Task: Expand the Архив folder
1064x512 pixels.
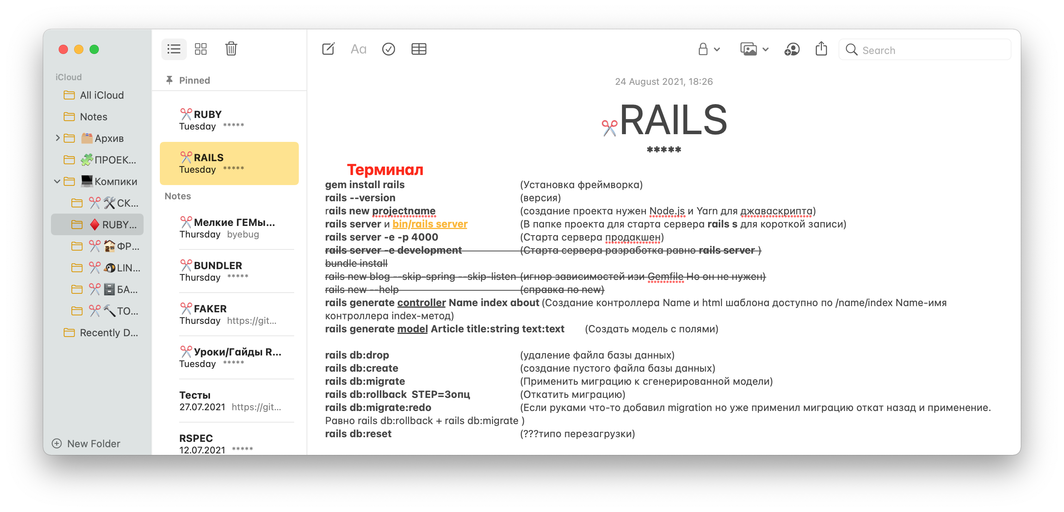Action: 58,138
